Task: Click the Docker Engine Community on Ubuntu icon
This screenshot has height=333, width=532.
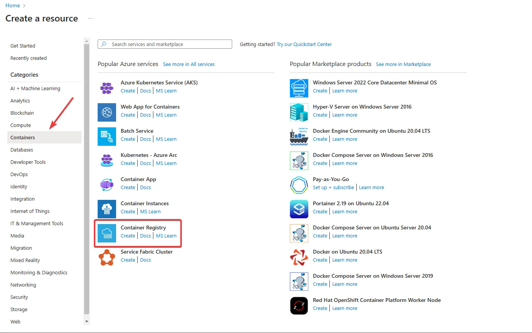Action: (x=299, y=137)
